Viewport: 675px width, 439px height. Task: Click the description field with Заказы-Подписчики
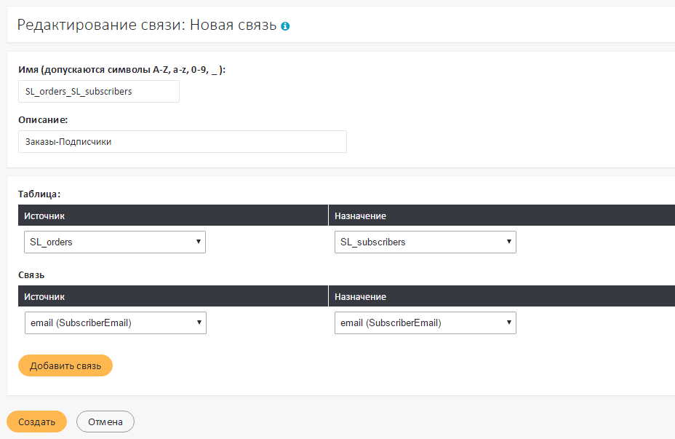pos(182,142)
